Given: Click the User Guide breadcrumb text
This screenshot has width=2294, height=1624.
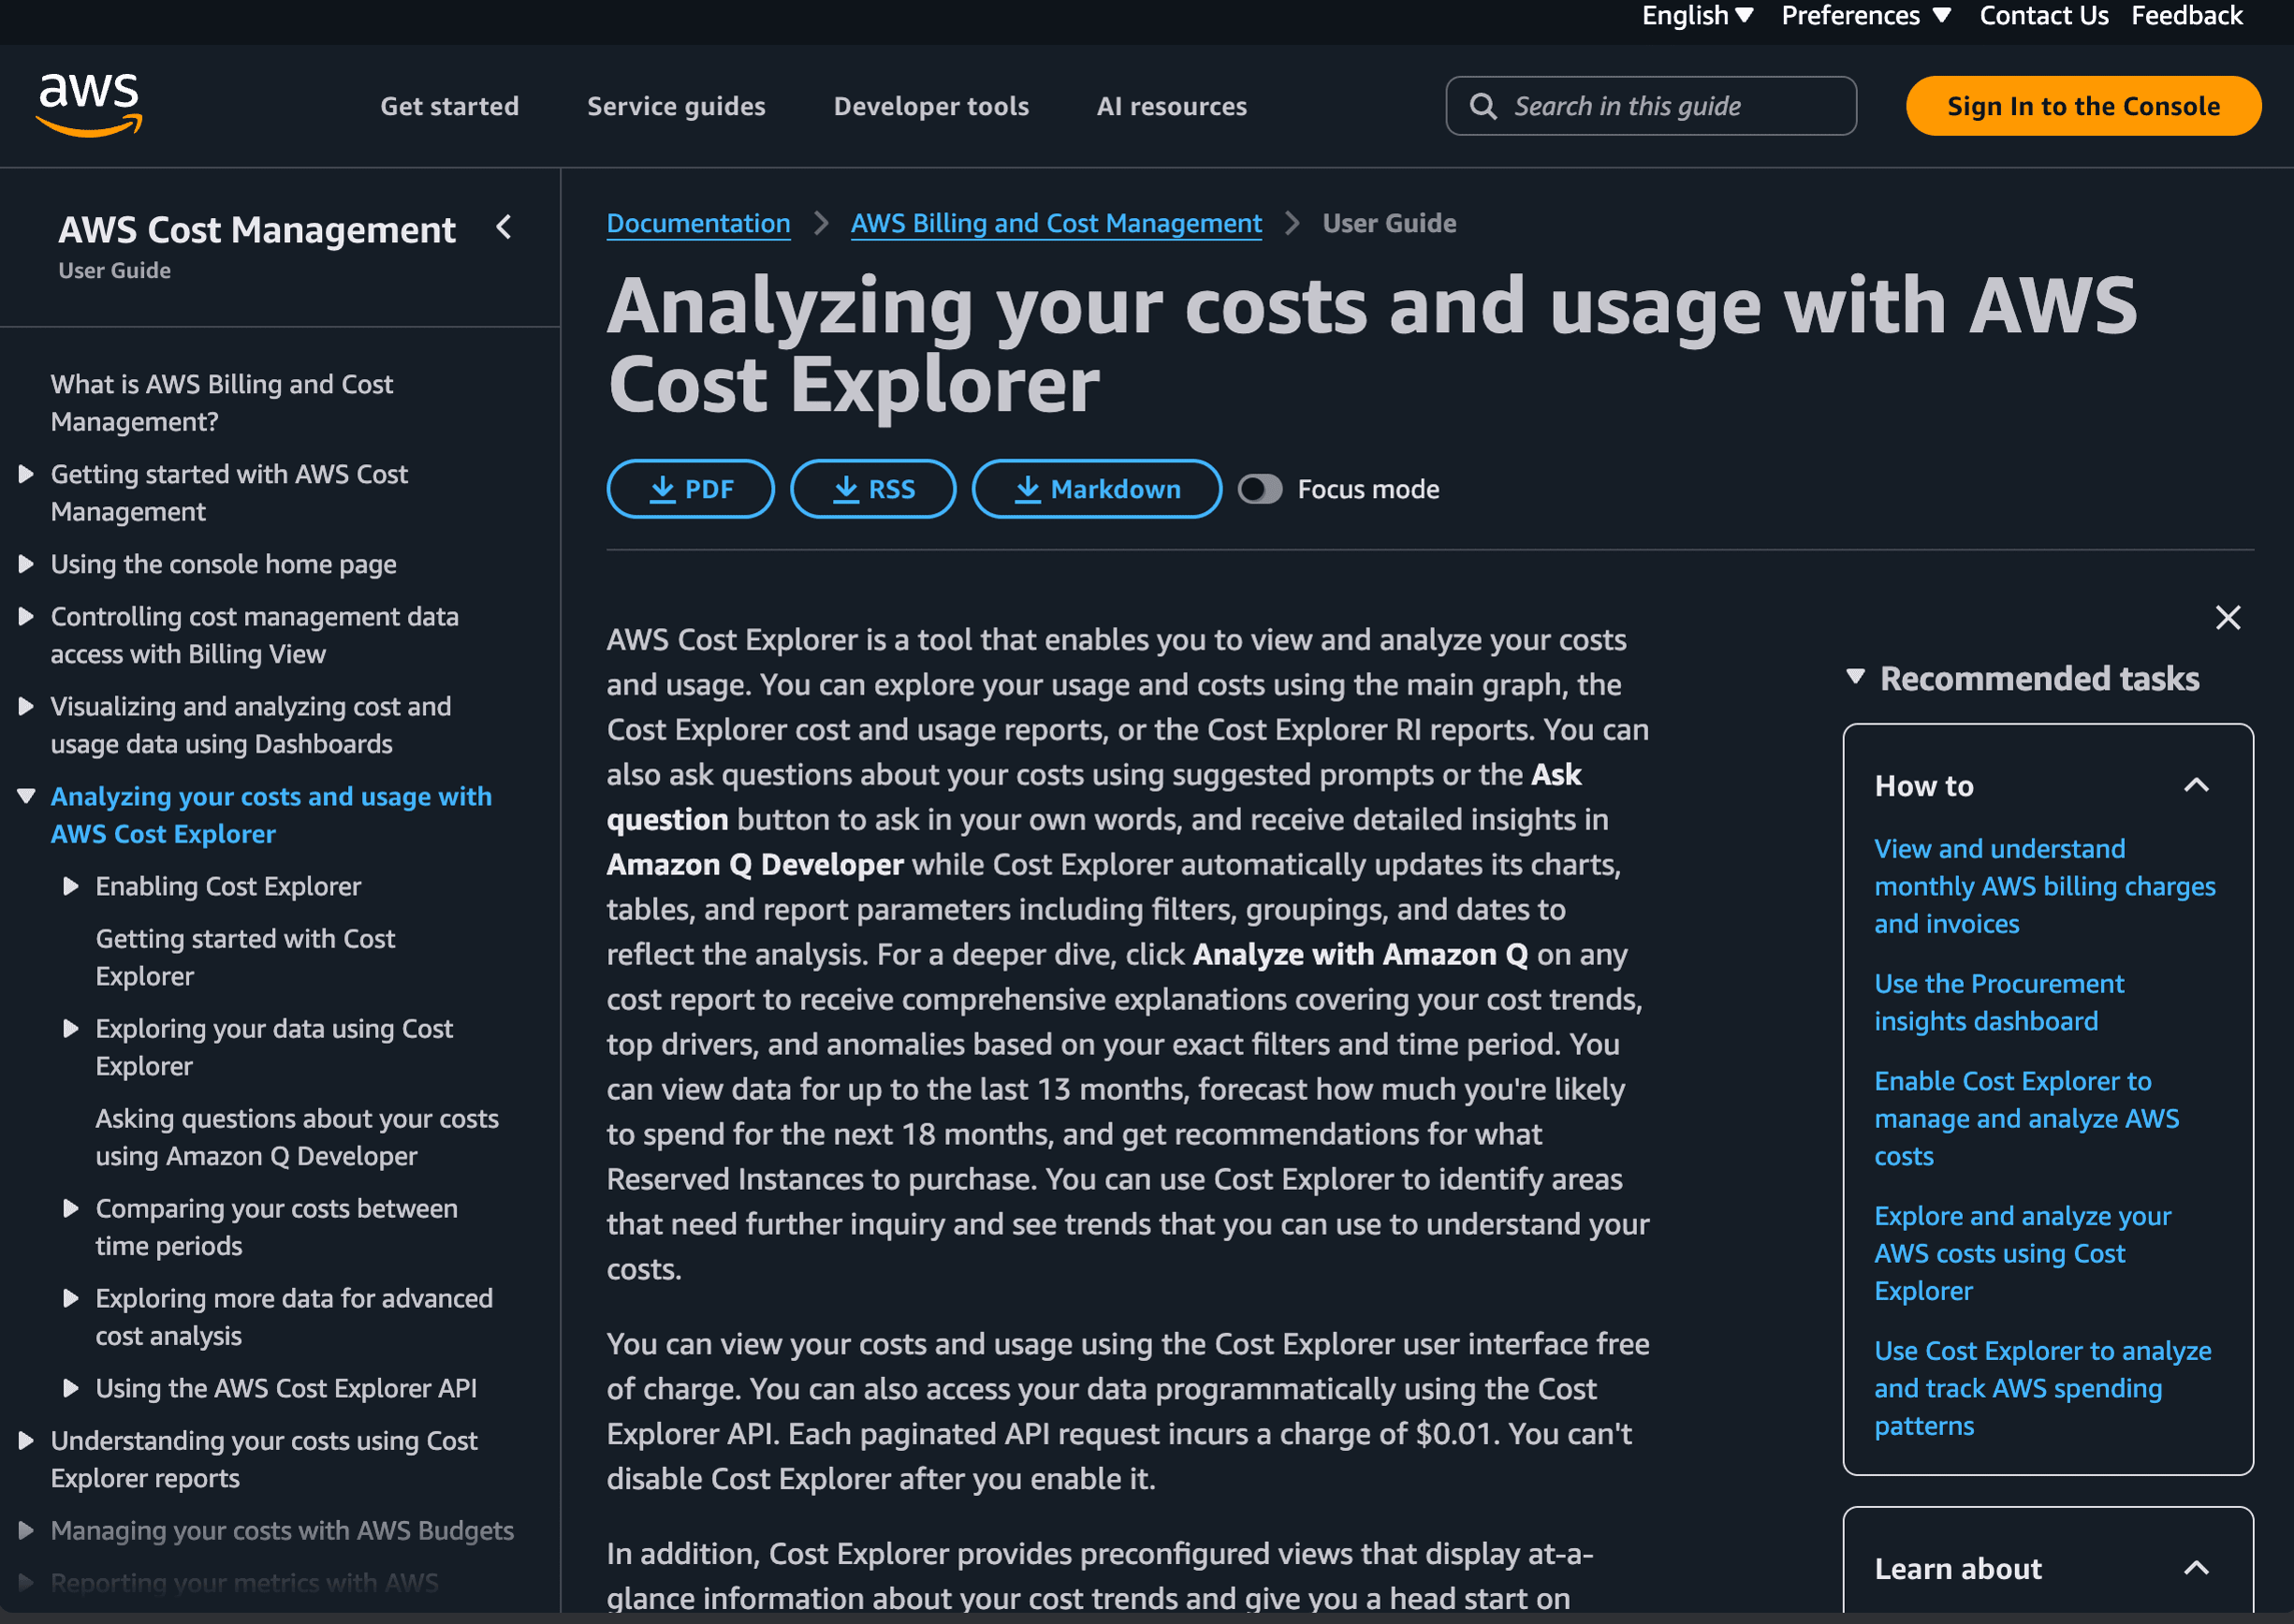Looking at the screenshot, I should 1389,223.
